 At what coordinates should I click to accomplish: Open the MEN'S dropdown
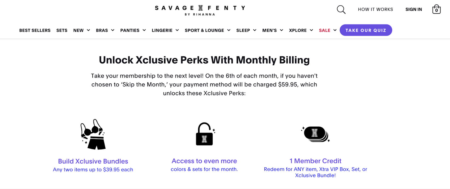[x=272, y=30]
